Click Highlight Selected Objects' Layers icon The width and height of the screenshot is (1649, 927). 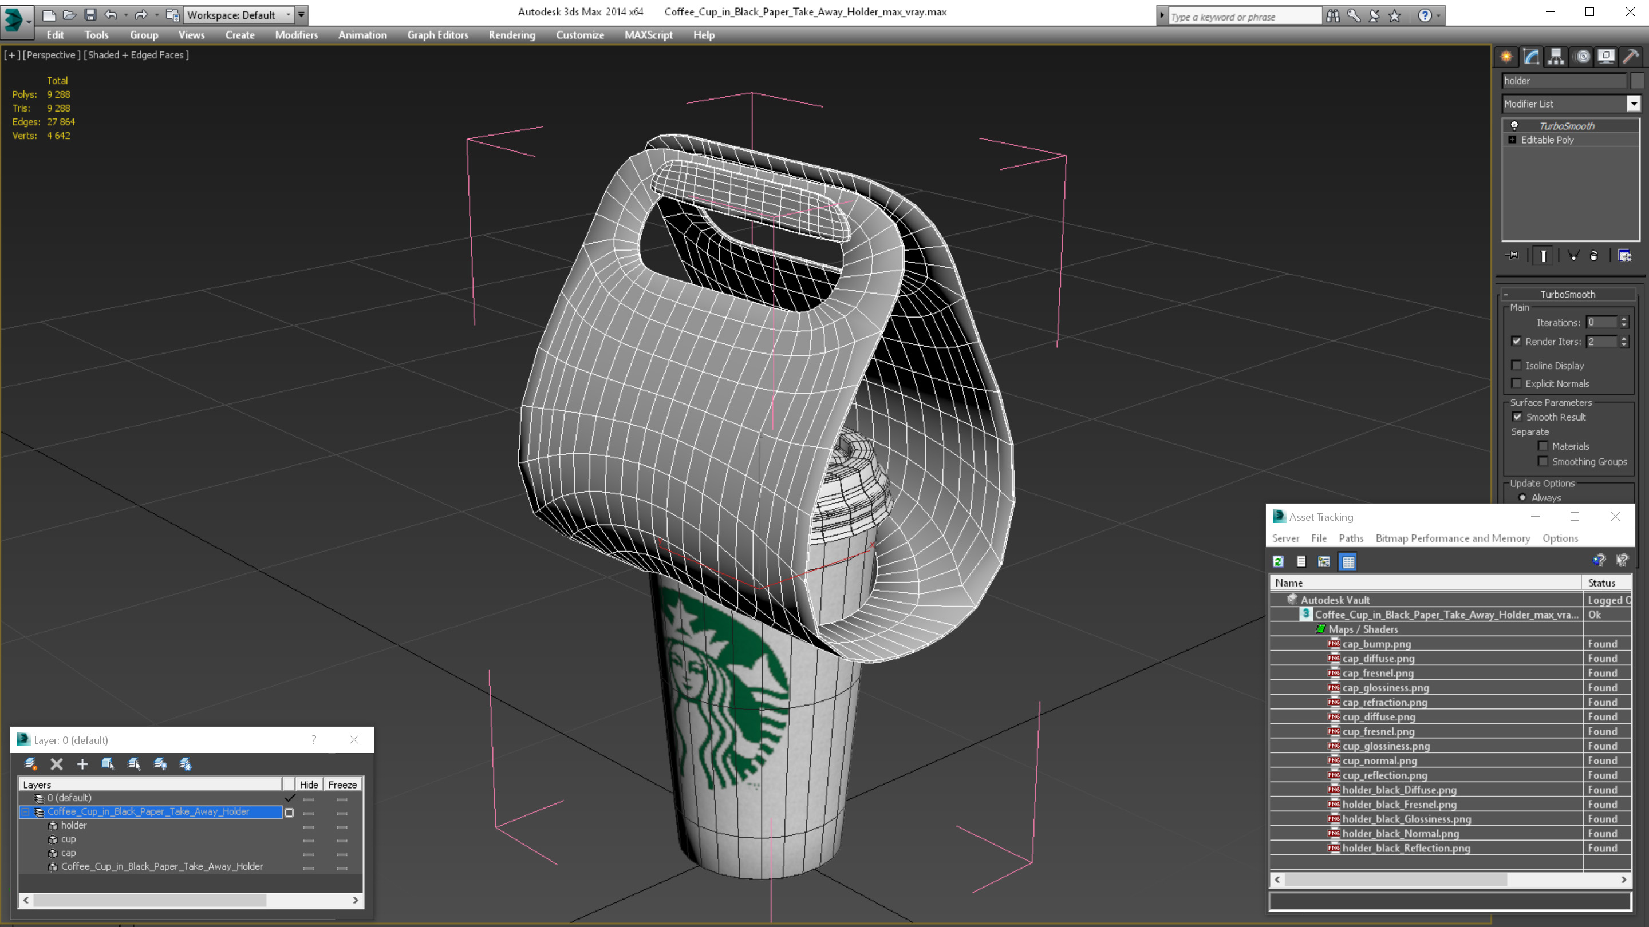134,764
